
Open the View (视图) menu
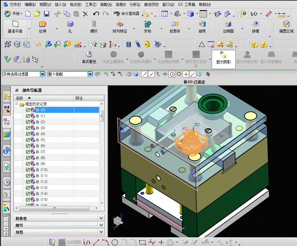tap(45, 4)
